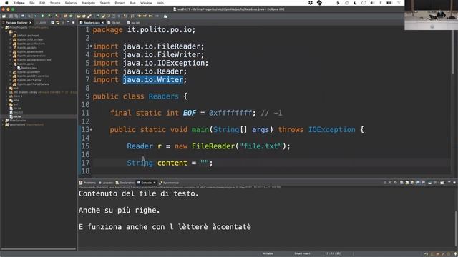Open the Javadoc tab
Viewport: 458px width, 257px height.
click(106, 183)
